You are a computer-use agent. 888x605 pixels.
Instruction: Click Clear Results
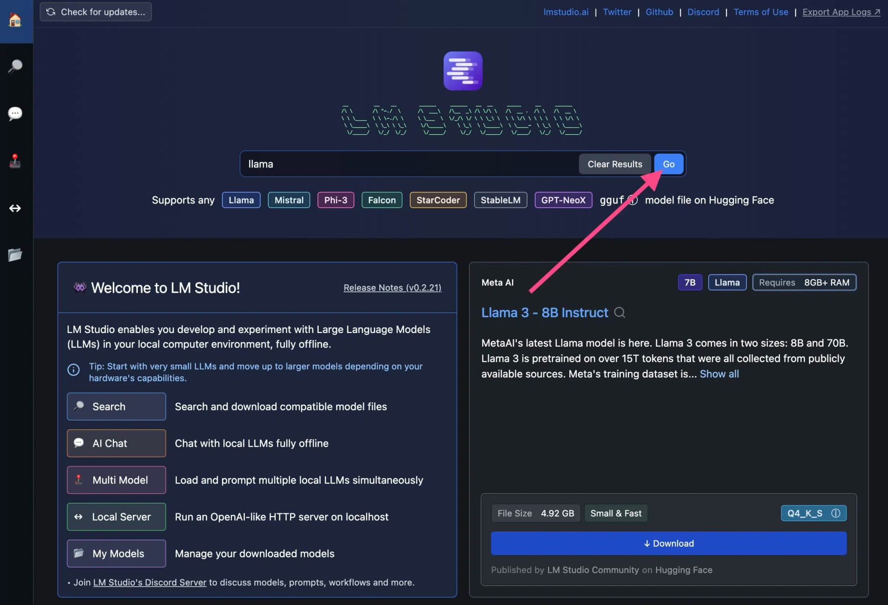click(615, 164)
